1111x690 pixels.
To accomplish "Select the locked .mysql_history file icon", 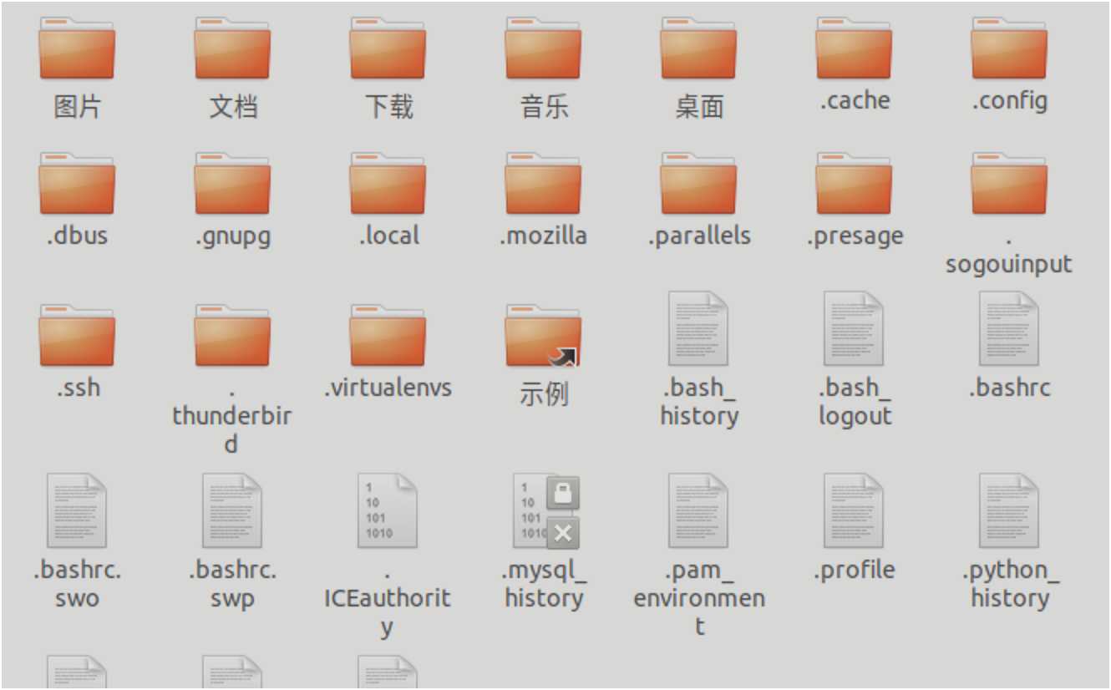I will [x=545, y=511].
